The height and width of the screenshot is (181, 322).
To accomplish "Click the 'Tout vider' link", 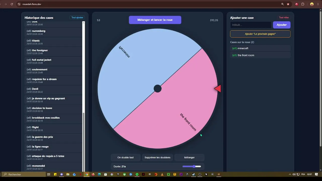I will pyautogui.click(x=284, y=18).
